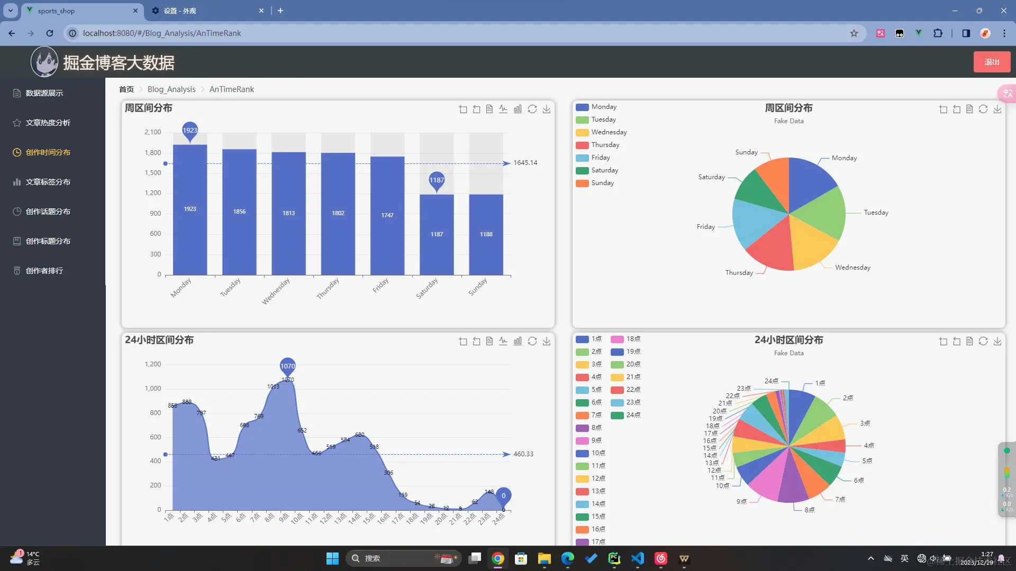Switch weekly bar chart to line type

(503, 109)
